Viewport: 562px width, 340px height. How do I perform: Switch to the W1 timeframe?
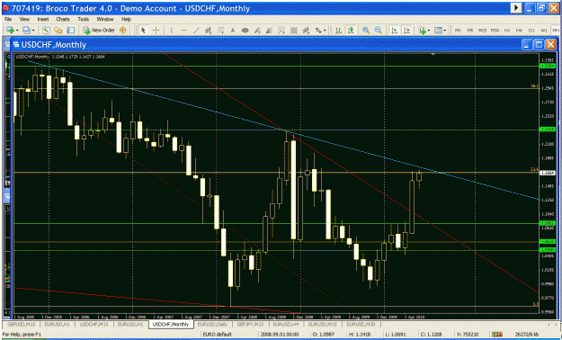(544, 31)
